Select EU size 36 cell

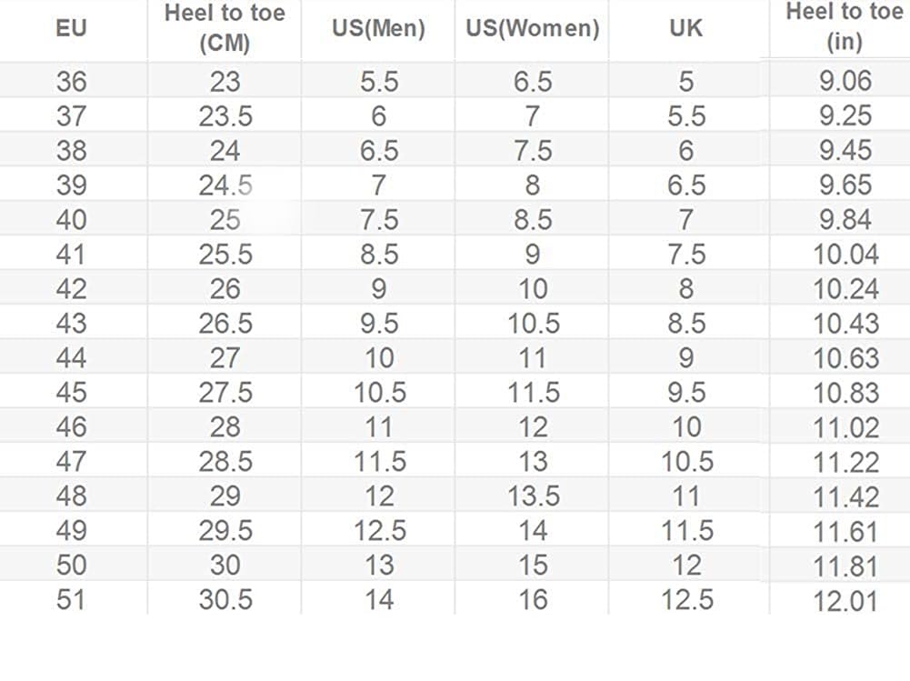coord(71,82)
